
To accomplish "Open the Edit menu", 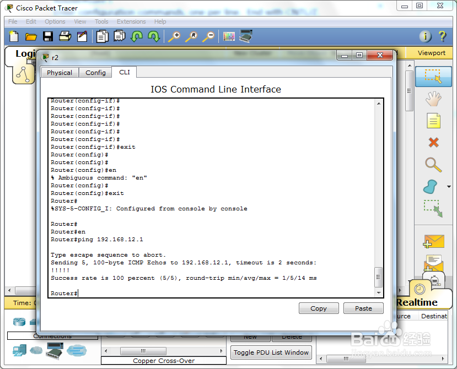I will coord(31,21).
